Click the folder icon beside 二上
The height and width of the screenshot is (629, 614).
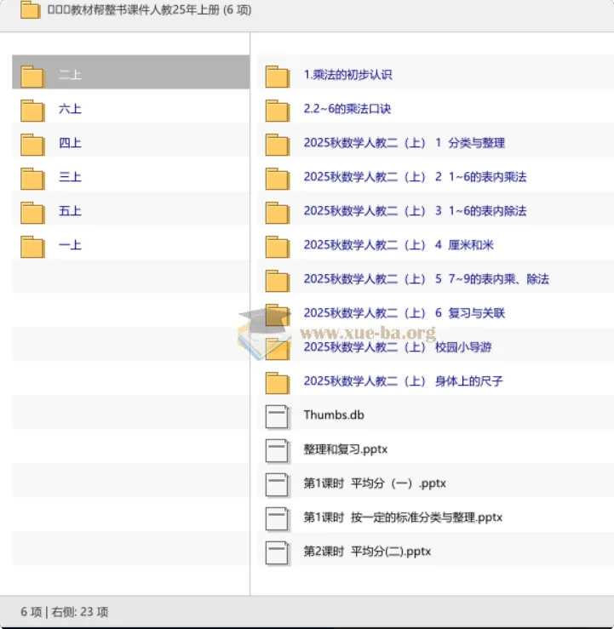[x=32, y=77]
